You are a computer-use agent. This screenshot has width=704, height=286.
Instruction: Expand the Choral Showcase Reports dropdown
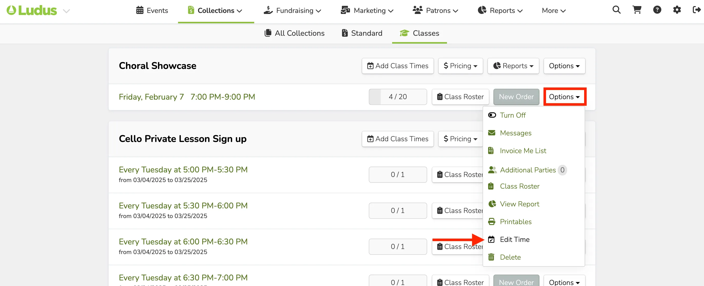513,66
